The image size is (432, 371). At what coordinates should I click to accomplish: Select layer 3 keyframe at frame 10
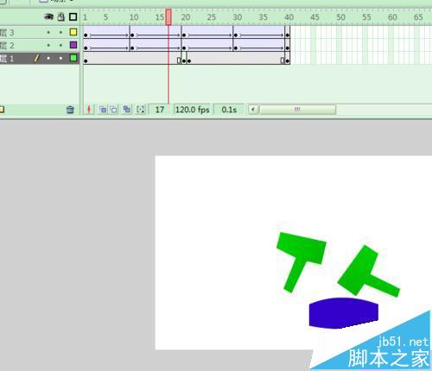132,35
